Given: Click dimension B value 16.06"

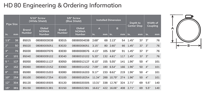Looking at the screenshot, I should (x=113, y=88).
